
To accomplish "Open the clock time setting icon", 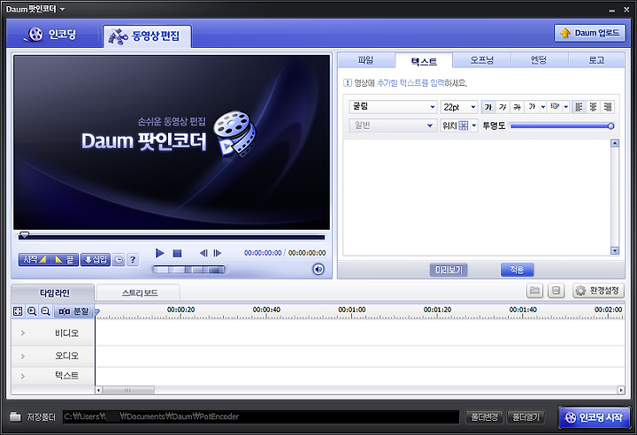I will [119, 260].
